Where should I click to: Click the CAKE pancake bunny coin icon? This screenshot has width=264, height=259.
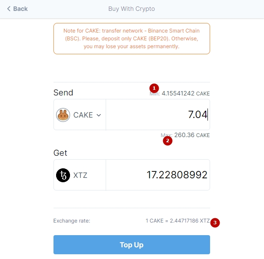tap(63, 115)
